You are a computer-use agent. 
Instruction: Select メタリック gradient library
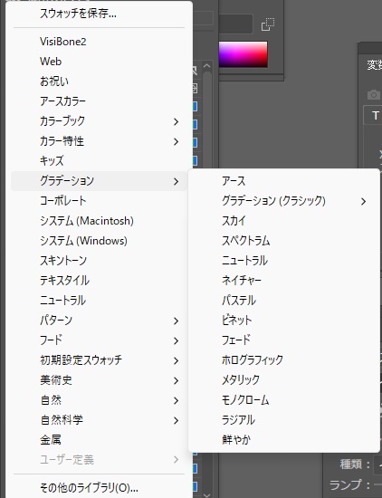point(284,379)
